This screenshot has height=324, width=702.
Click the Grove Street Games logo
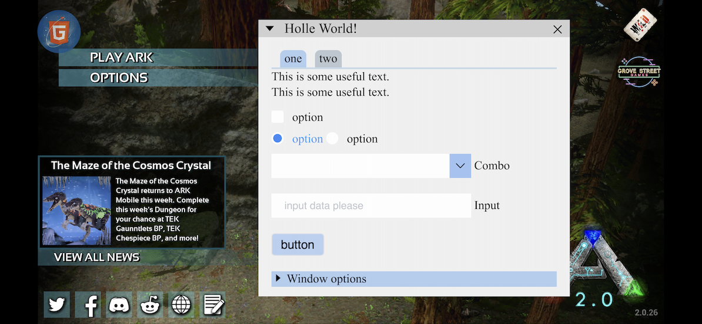click(639, 72)
